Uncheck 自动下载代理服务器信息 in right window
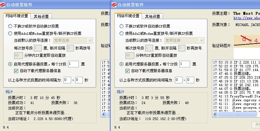Screen dimensions: 260x131 coord(128,71)
